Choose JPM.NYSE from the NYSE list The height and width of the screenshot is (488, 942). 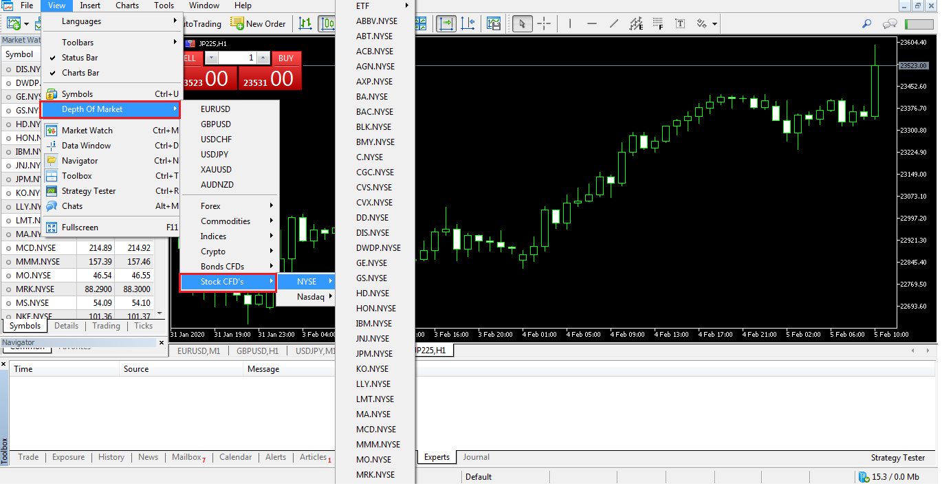(x=375, y=354)
